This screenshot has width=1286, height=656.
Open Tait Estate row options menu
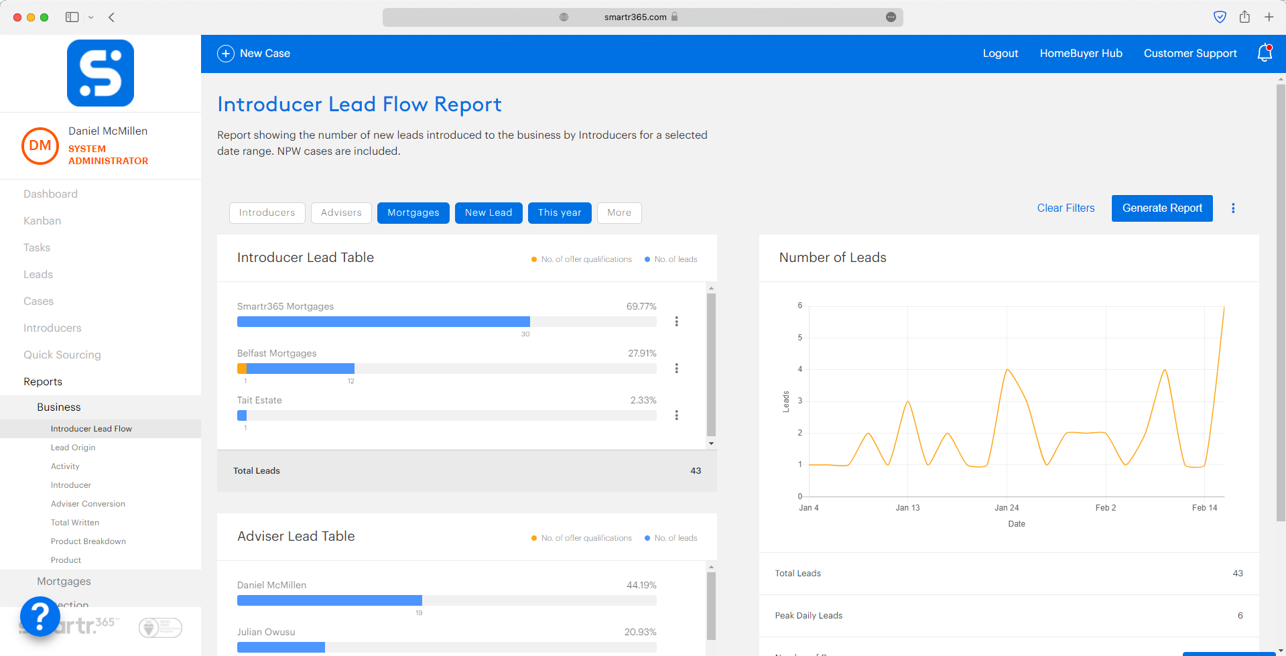[677, 415]
